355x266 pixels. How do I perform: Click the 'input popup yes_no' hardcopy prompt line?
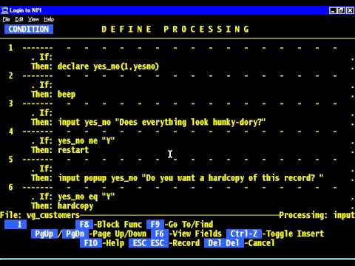coord(191,178)
